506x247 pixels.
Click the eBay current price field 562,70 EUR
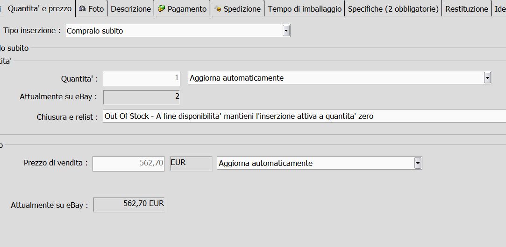[129, 204]
